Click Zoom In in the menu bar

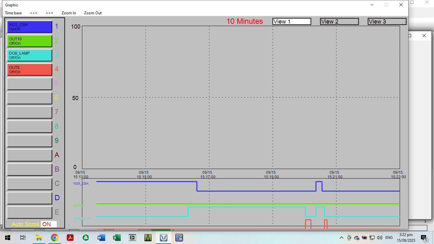pyautogui.click(x=69, y=13)
